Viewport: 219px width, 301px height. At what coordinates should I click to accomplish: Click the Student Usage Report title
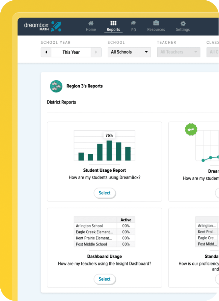(105, 170)
